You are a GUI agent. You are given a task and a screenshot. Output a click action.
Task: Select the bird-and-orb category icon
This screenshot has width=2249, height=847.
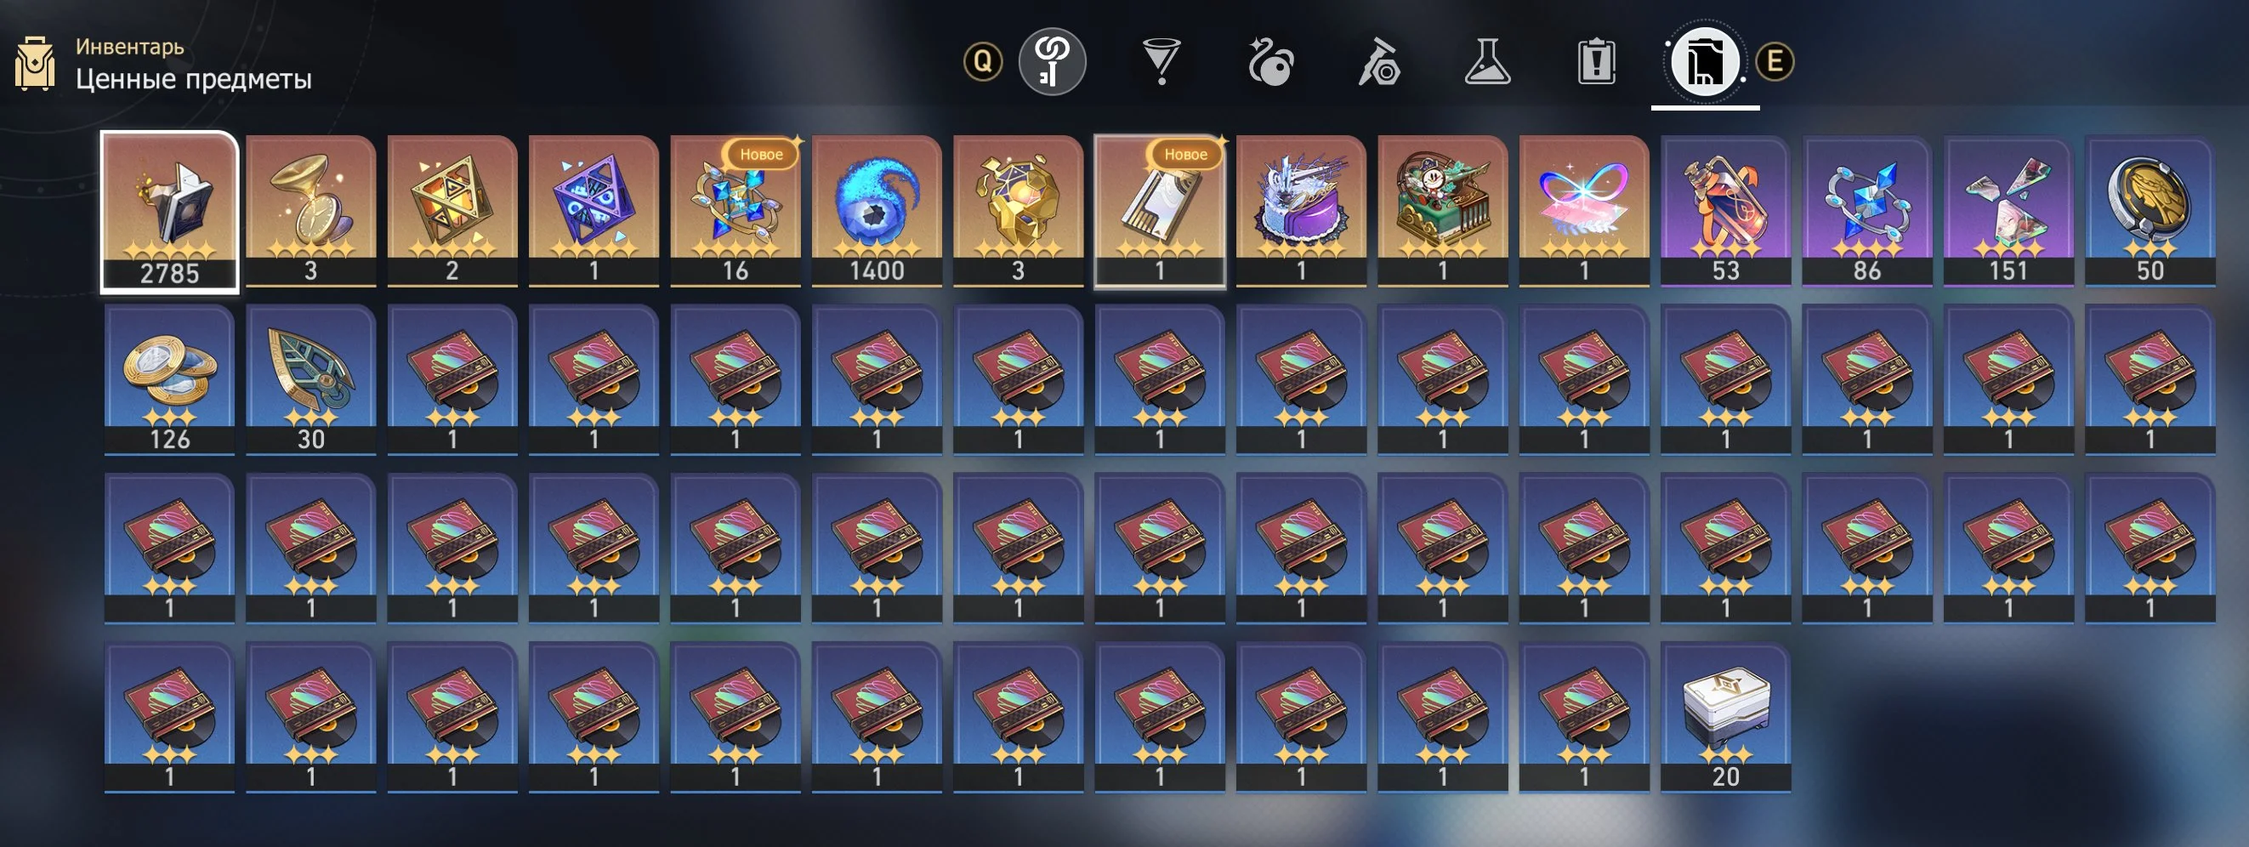[x=1269, y=62]
